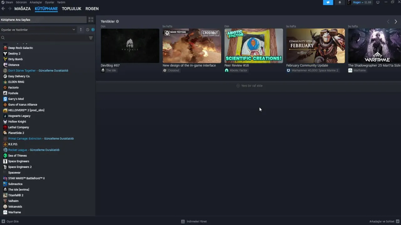Toggle the ready-to-play filter icon
The height and width of the screenshot is (225, 401).
click(x=93, y=30)
